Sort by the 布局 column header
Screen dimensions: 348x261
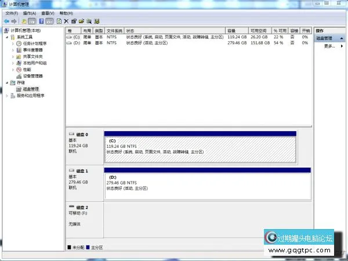pos(87,31)
